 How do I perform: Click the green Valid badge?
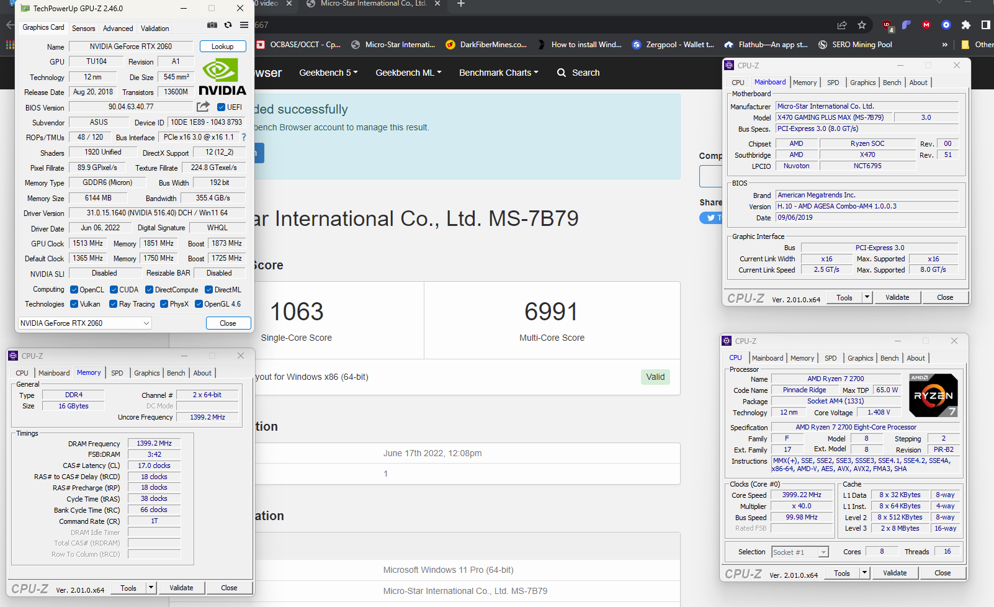655,377
